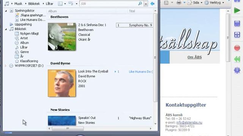Click the År calendar icon
The image size is (243, 136).
point(17,57)
